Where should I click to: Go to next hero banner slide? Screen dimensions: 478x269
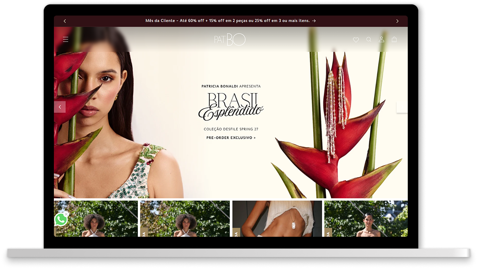pos(402,107)
